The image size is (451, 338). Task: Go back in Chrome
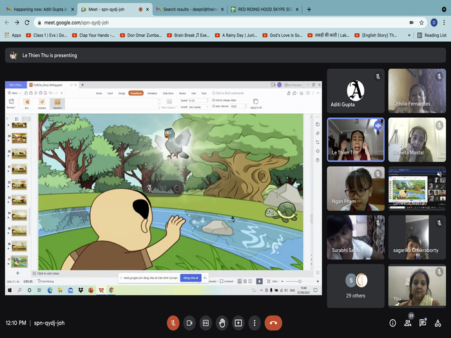coord(7,23)
